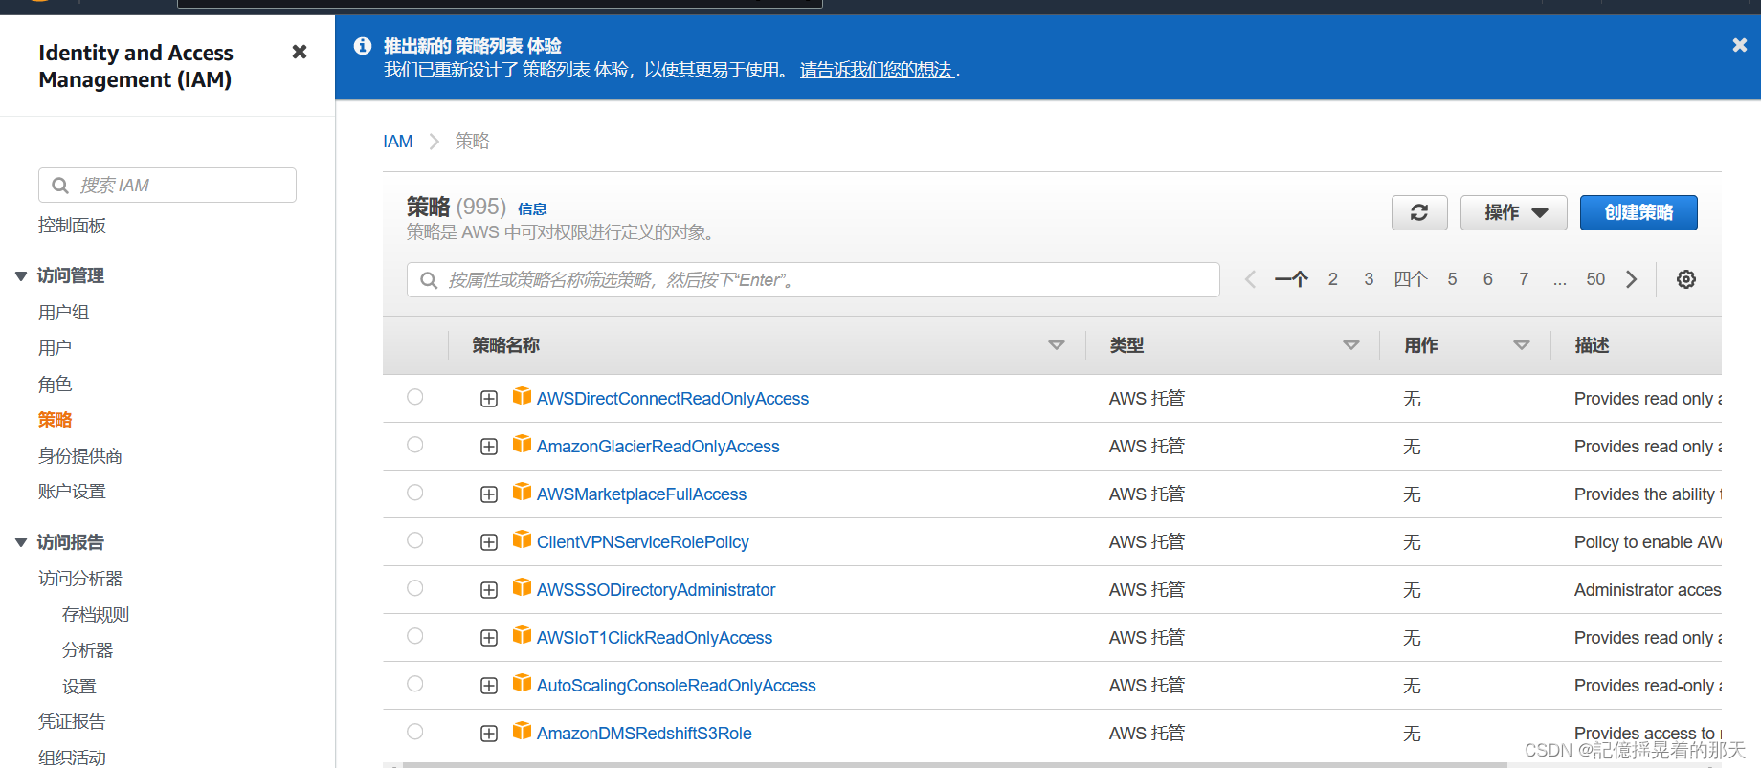
Task: Click the orange policy icon for AWSDirectConnectReadOnlyAccess
Action: pyautogui.click(x=522, y=396)
